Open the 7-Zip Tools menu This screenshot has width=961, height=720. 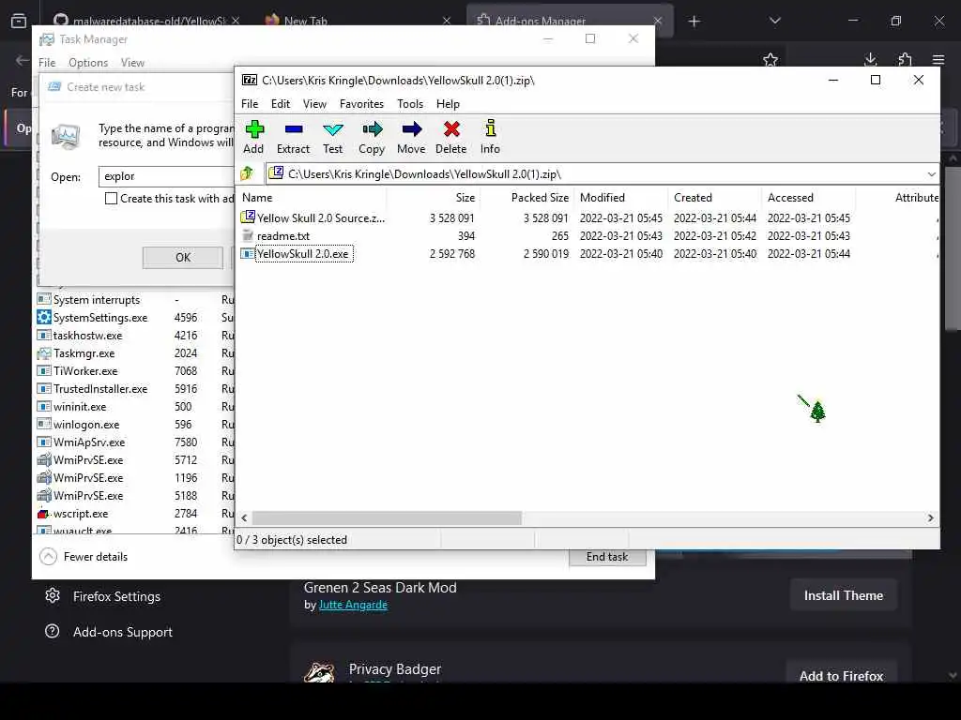tap(410, 104)
